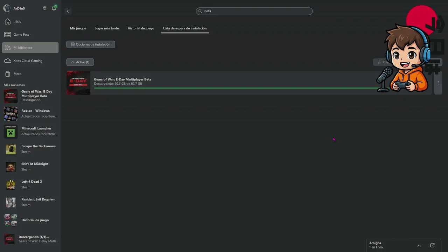Click the Inicio house icon
This screenshot has height=252, width=448.
pos(7,22)
